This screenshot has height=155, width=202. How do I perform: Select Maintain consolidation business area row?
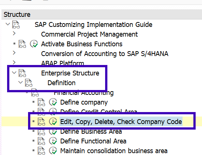(x=114, y=151)
